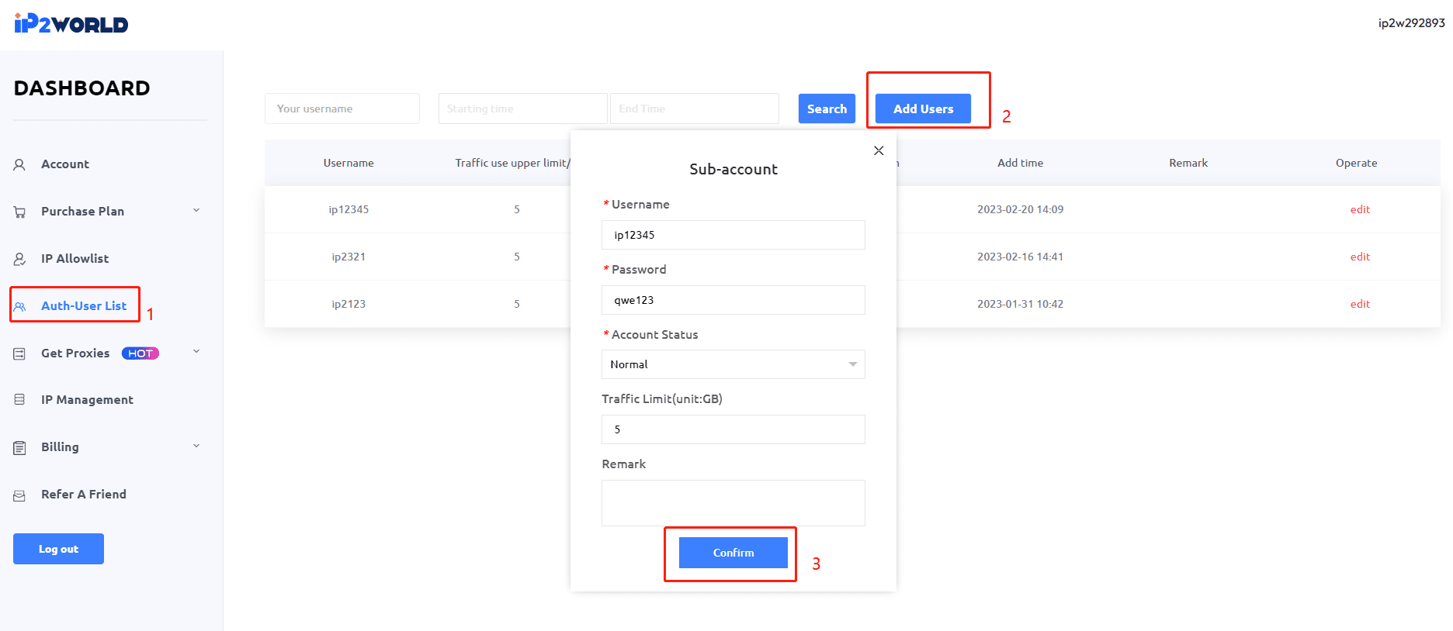The image size is (1453, 631).
Task: Click the Billing document icon
Action: pyautogui.click(x=20, y=447)
